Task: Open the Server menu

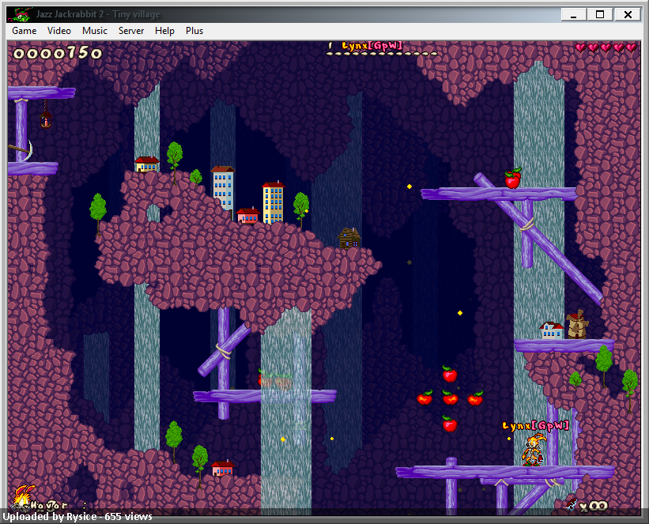Action: (x=131, y=31)
